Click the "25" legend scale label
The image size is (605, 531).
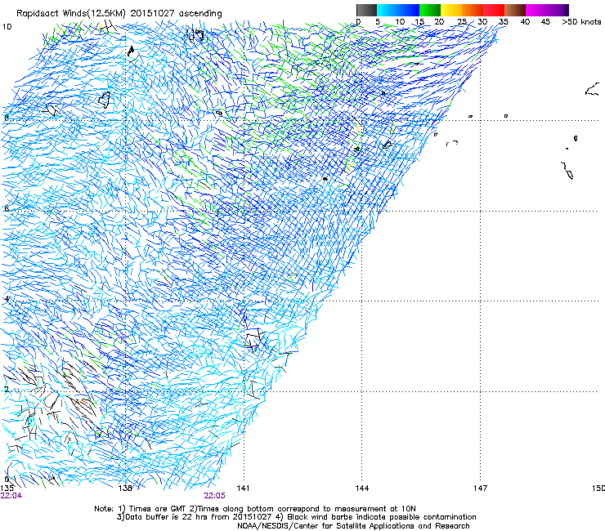[462, 22]
